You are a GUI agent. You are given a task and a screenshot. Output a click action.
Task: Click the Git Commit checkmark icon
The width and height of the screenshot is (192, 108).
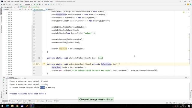(51, 4)
